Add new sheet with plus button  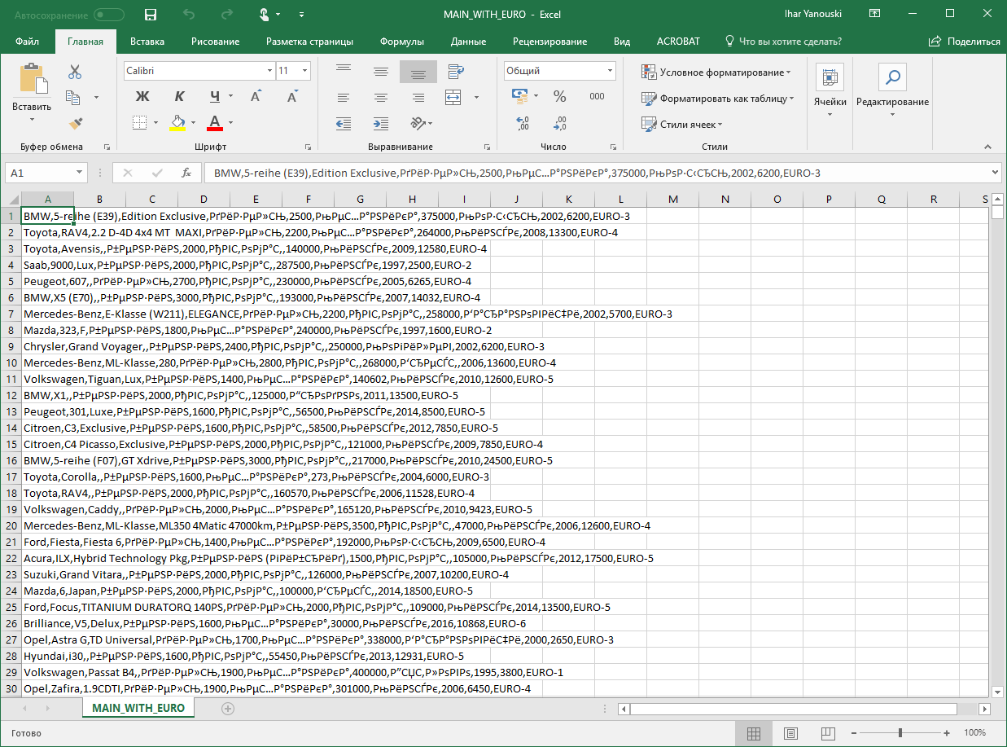228,709
